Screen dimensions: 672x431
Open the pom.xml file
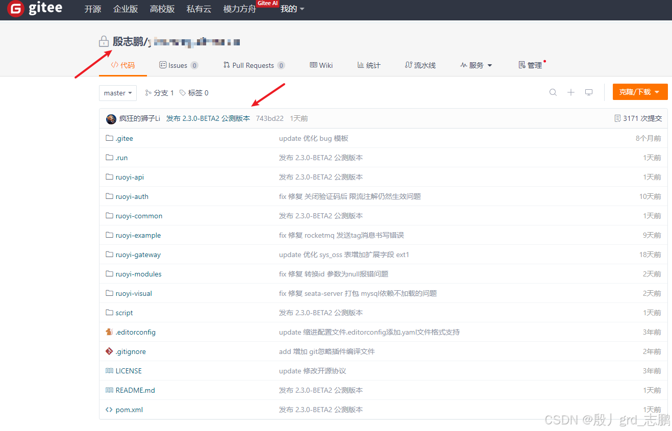point(129,410)
